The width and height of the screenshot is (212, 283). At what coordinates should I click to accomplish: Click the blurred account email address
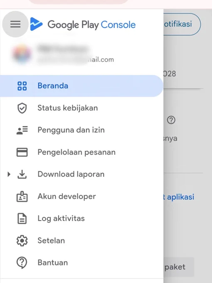pos(75,60)
